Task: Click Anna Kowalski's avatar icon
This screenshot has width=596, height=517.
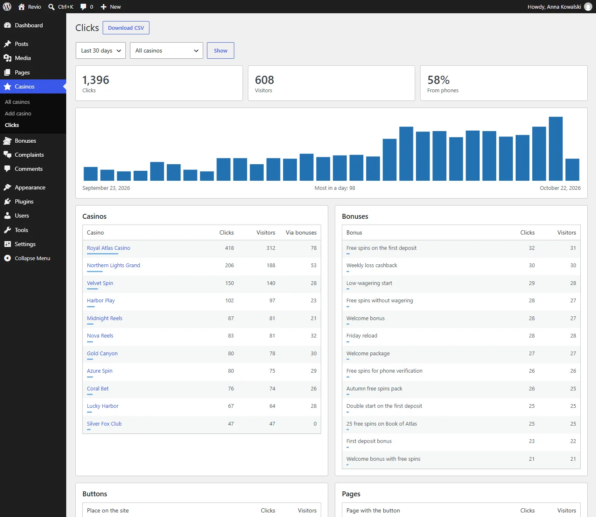Action: tap(588, 7)
